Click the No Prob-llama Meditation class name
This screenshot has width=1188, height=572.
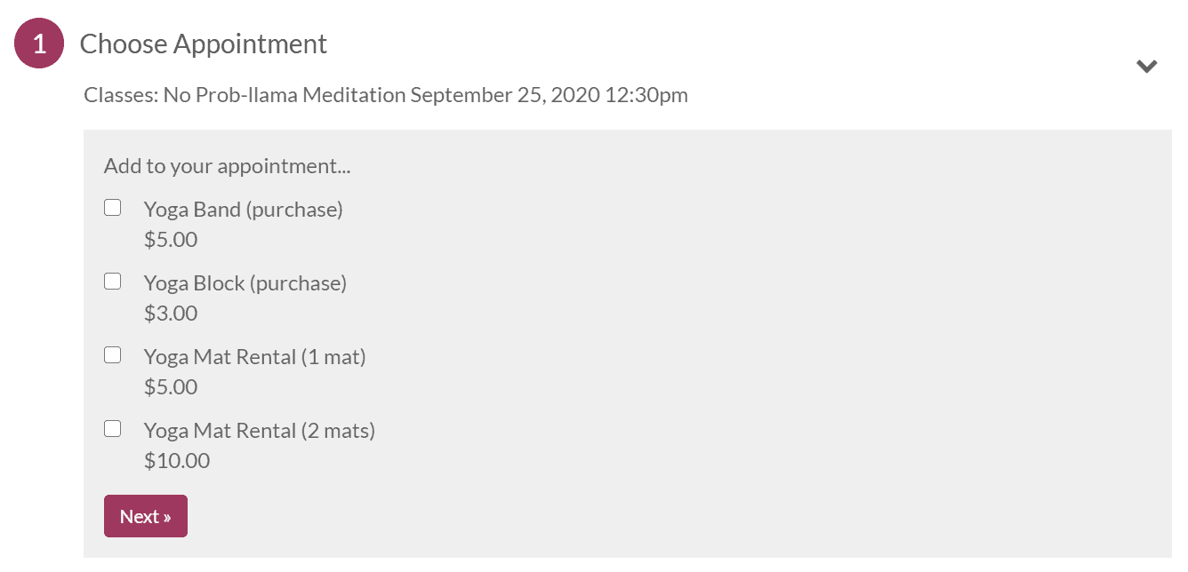tap(285, 95)
